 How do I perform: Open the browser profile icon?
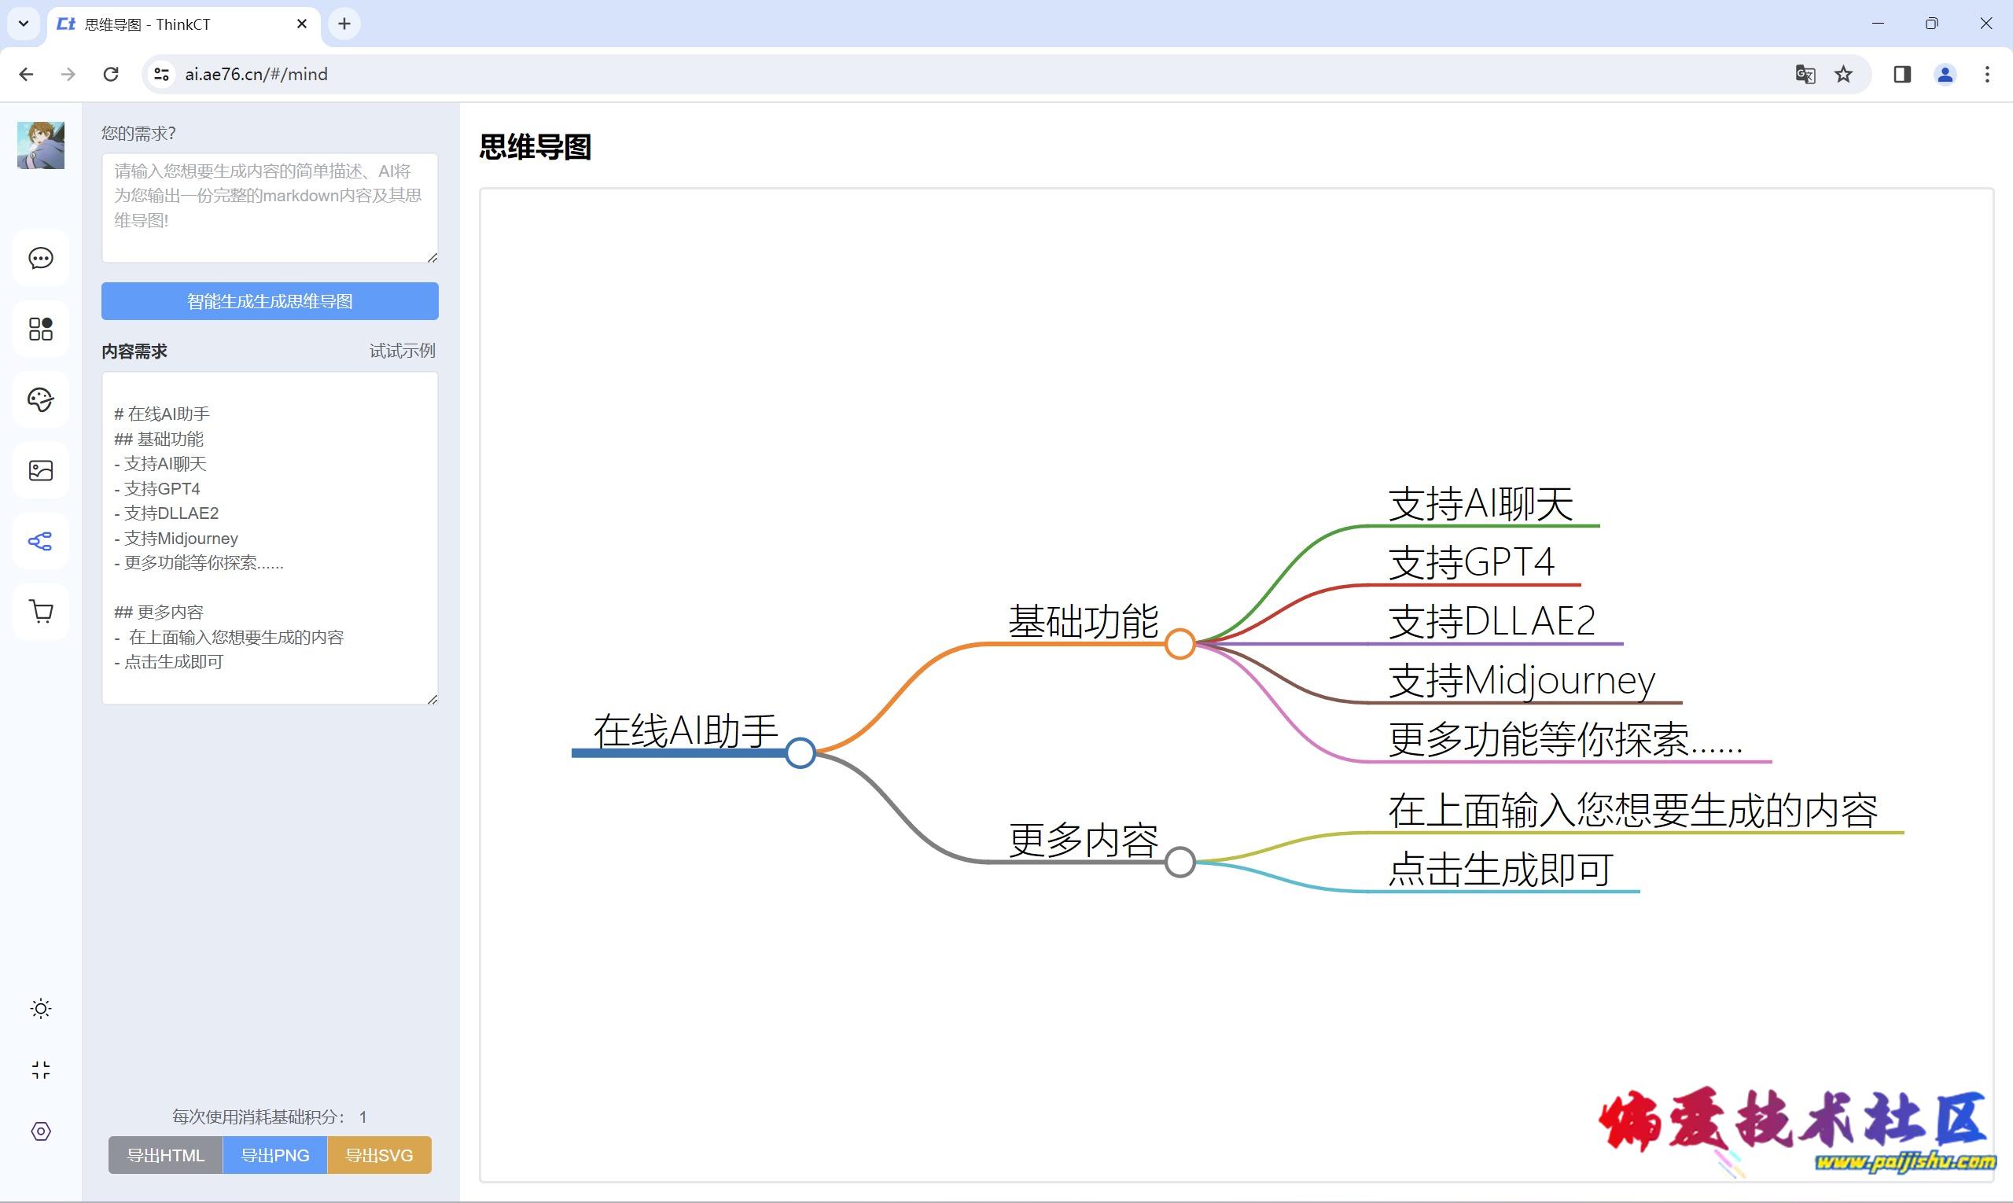tap(1945, 74)
